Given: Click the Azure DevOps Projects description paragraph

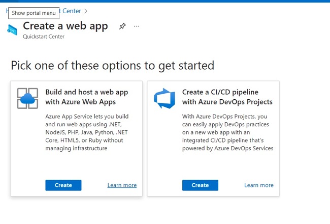Looking at the screenshot, I should point(228,132).
